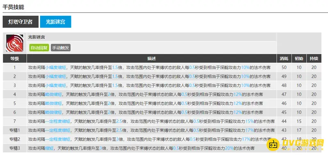This screenshot has width=328, height=155.
Task: Click the 15% value in level 7 description
Action: click(x=249, y=121)
